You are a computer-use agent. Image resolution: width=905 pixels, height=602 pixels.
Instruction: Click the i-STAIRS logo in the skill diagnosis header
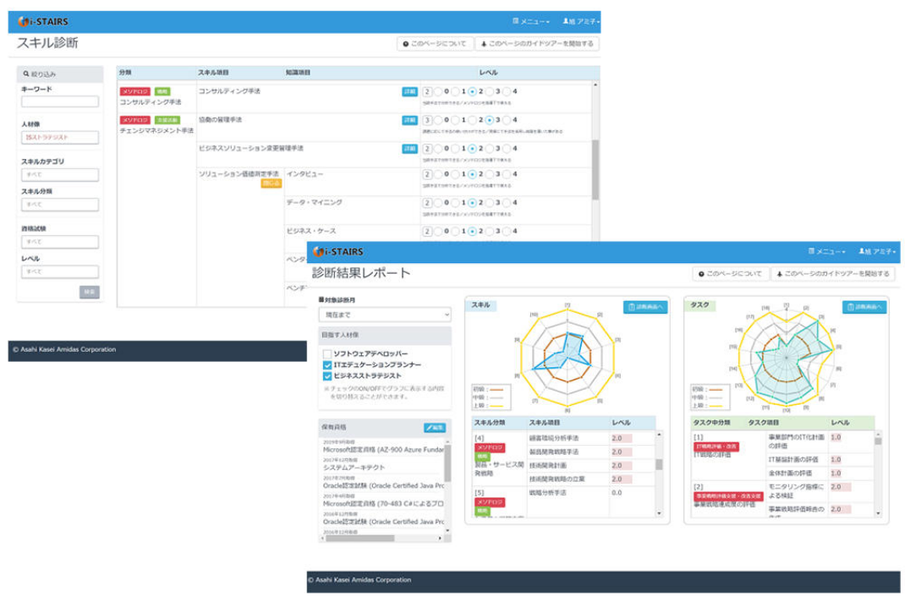click(43, 21)
